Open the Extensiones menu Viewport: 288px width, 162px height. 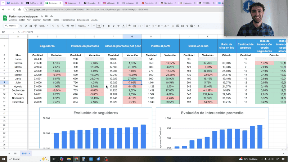83,20
